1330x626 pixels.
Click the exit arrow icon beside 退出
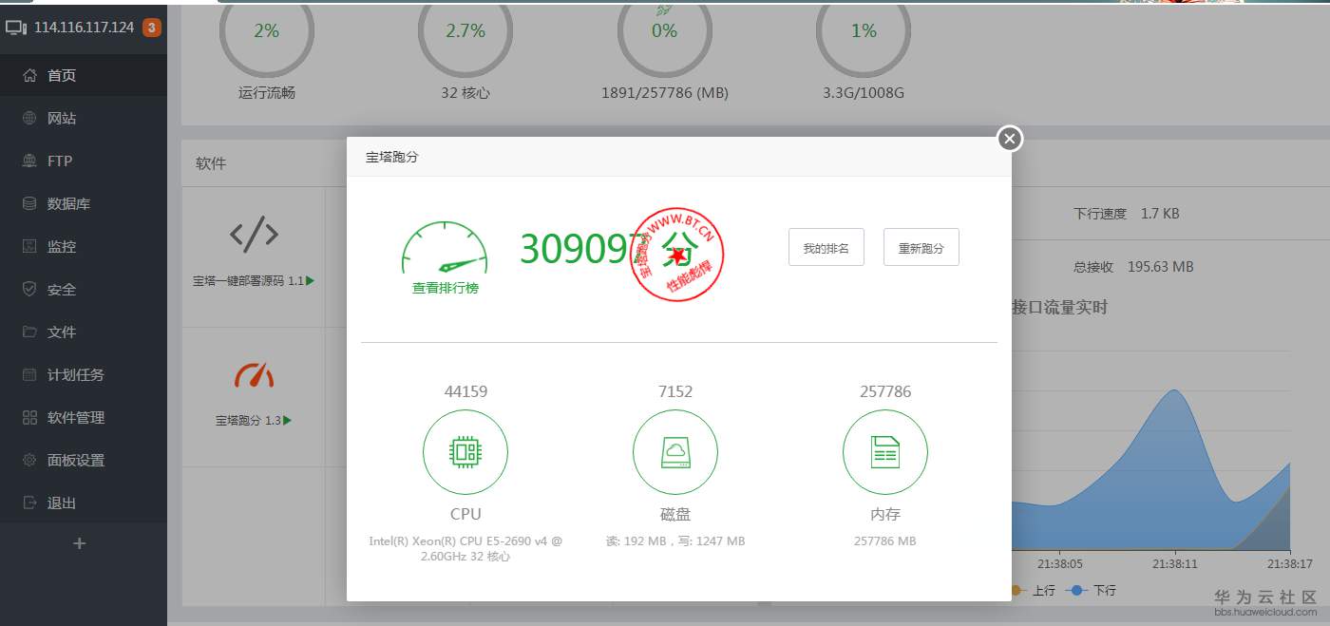(x=29, y=503)
